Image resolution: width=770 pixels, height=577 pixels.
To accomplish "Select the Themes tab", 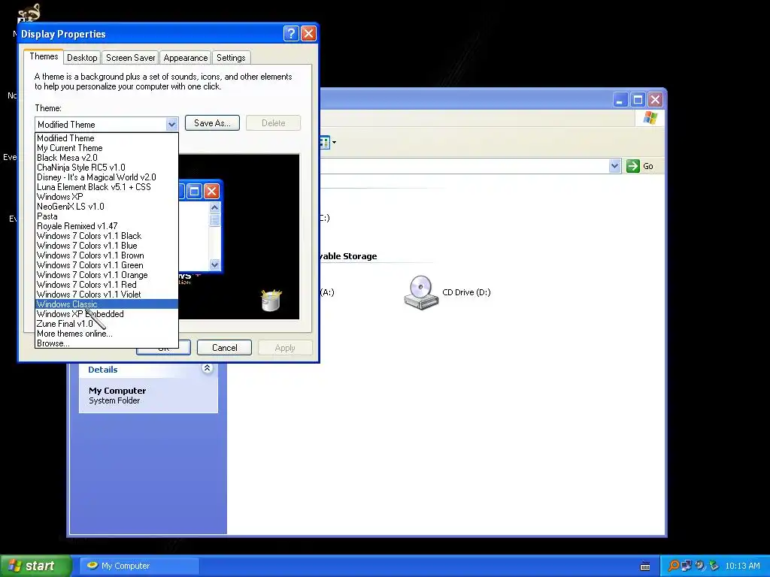I will 44,56.
